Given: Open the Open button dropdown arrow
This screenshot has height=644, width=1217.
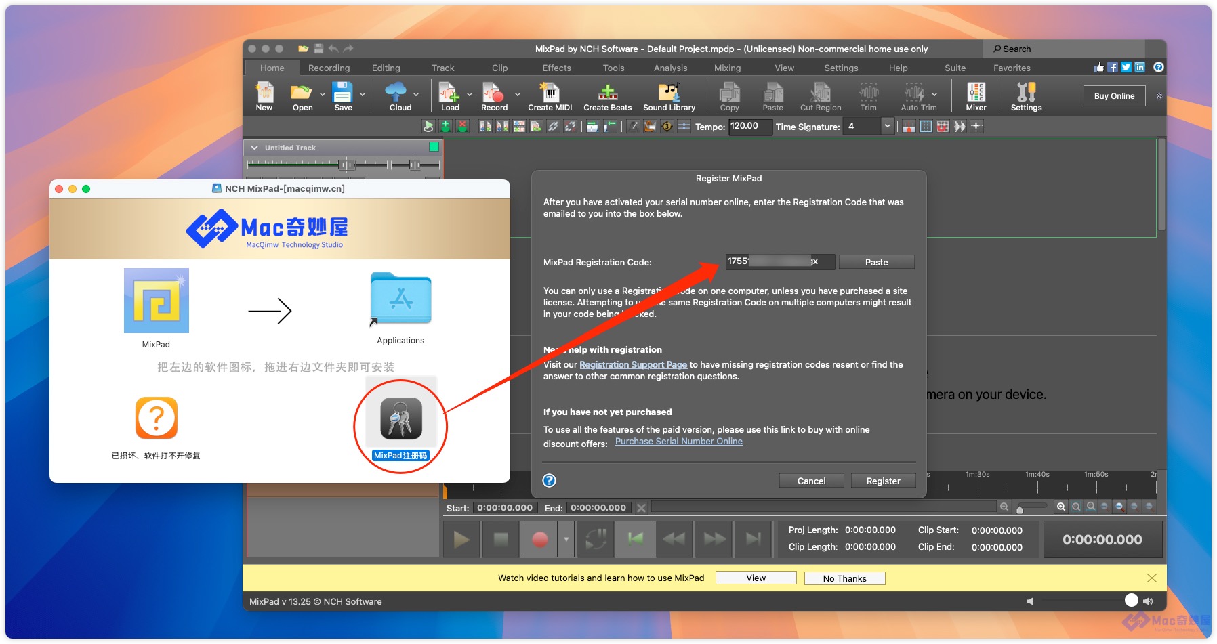Looking at the screenshot, I should click(x=322, y=95).
